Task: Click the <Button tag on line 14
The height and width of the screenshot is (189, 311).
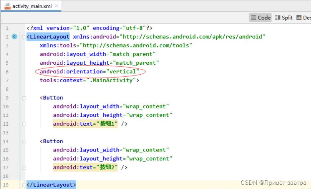Action: (51, 141)
